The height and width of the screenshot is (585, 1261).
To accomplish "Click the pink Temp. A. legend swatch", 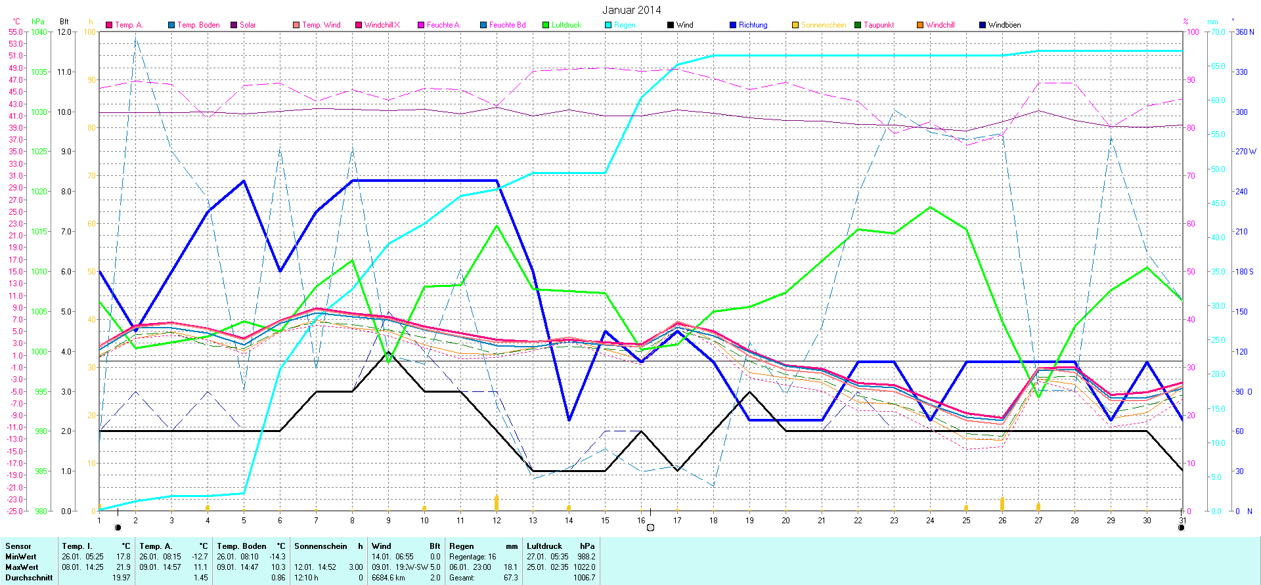I will click(x=109, y=25).
